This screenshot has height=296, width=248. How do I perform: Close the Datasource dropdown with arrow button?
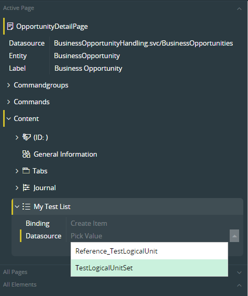click(x=234, y=236)
